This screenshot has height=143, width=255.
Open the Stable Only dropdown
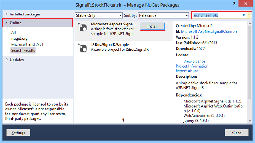click(99, 15)
